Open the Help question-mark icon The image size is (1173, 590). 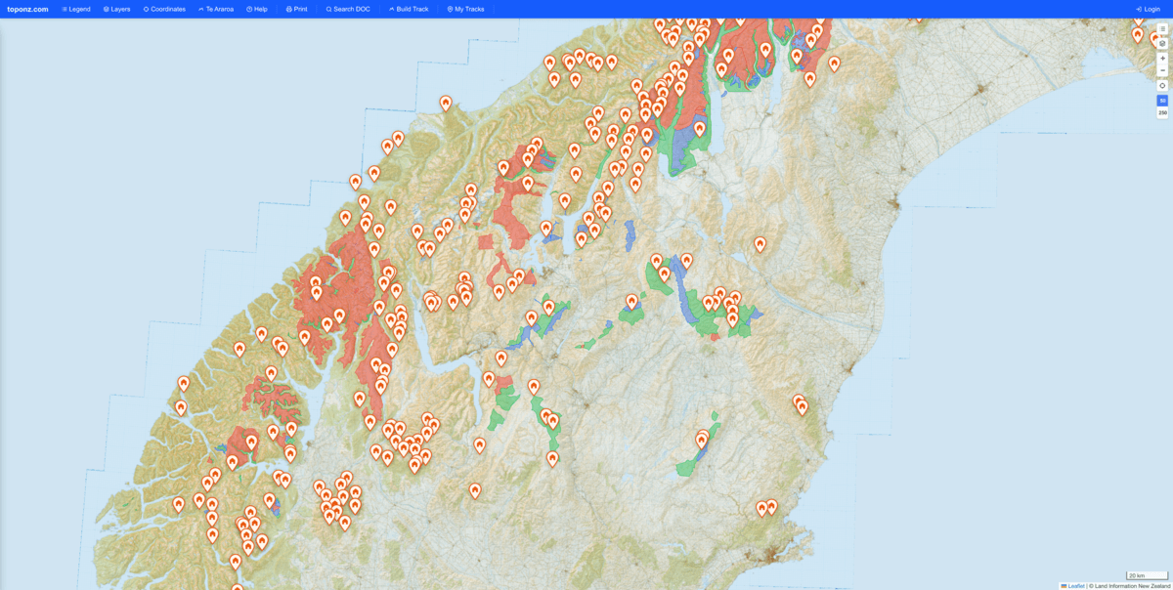click(x=248, y=9)
